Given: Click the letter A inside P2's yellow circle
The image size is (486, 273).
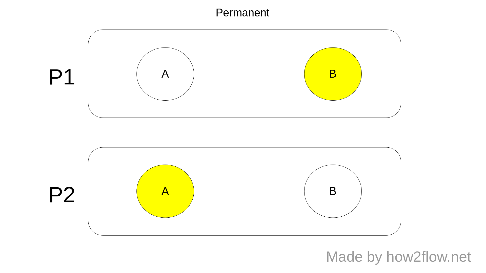Looking at the screenshot, I should click(x=165, y=191).
